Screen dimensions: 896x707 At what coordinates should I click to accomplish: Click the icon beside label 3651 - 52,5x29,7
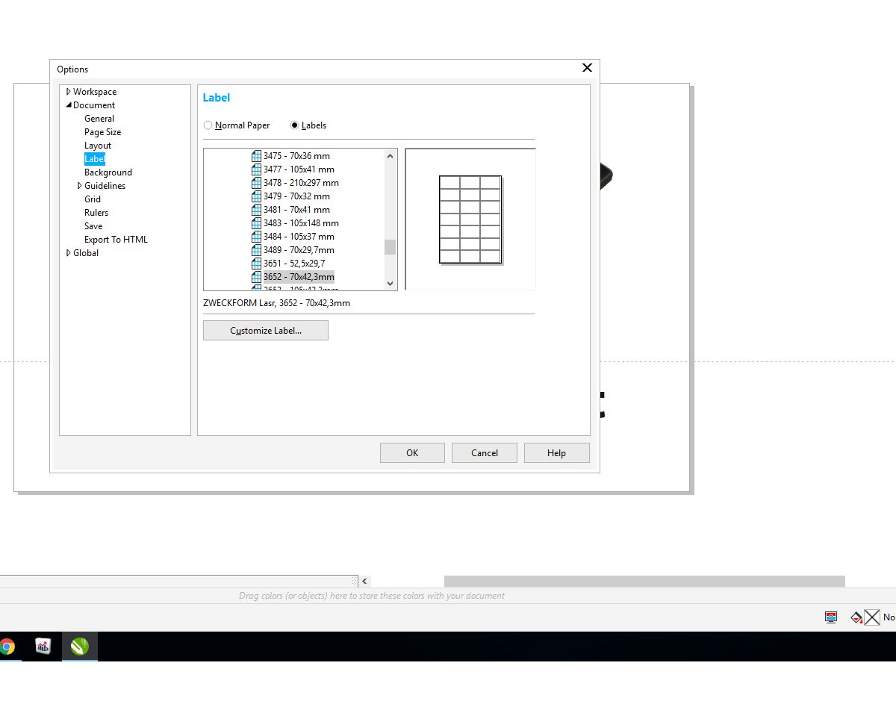click(x=257, y=264)
